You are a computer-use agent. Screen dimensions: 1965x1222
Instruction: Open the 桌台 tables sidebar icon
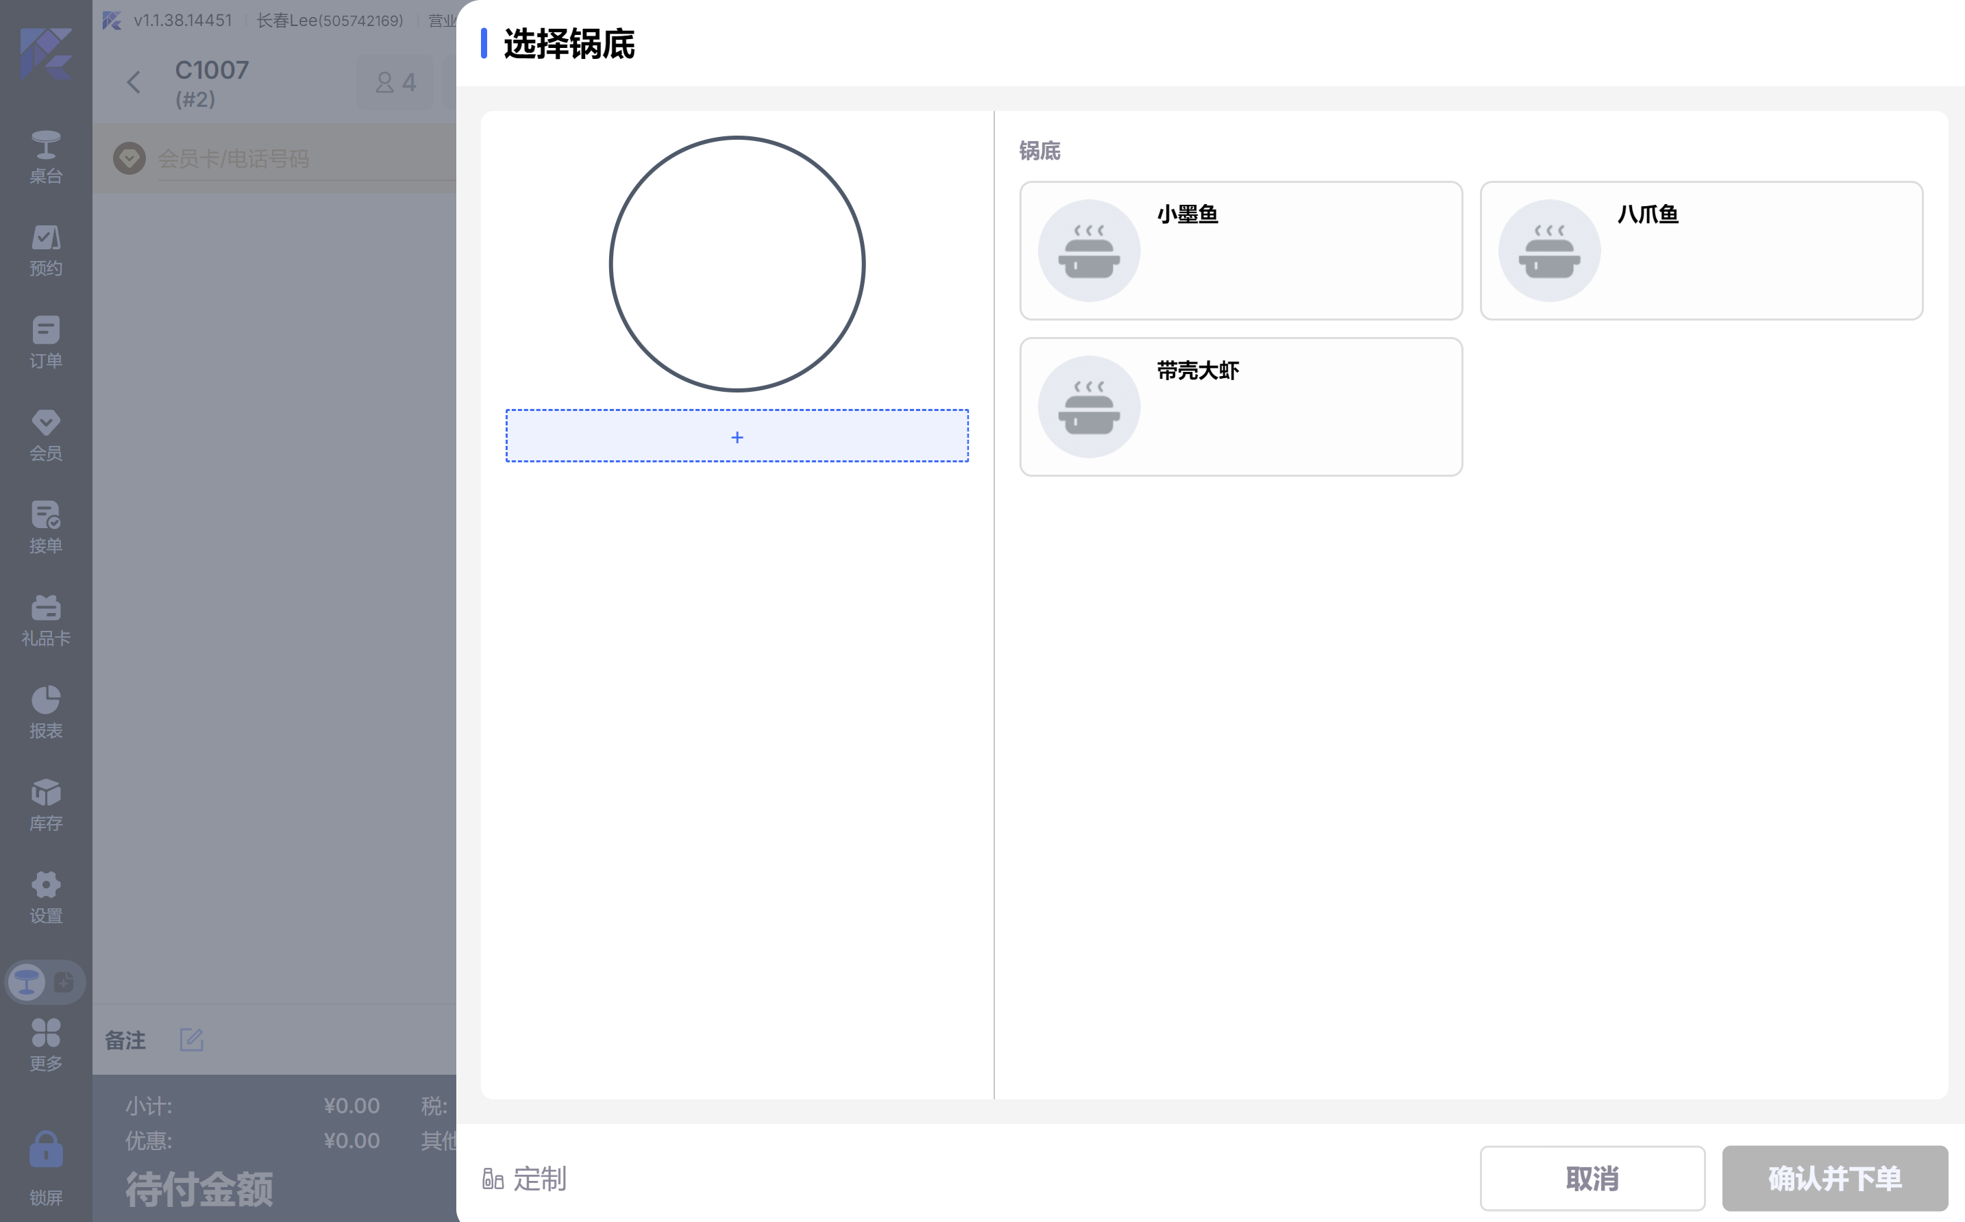tap(45, 157)
